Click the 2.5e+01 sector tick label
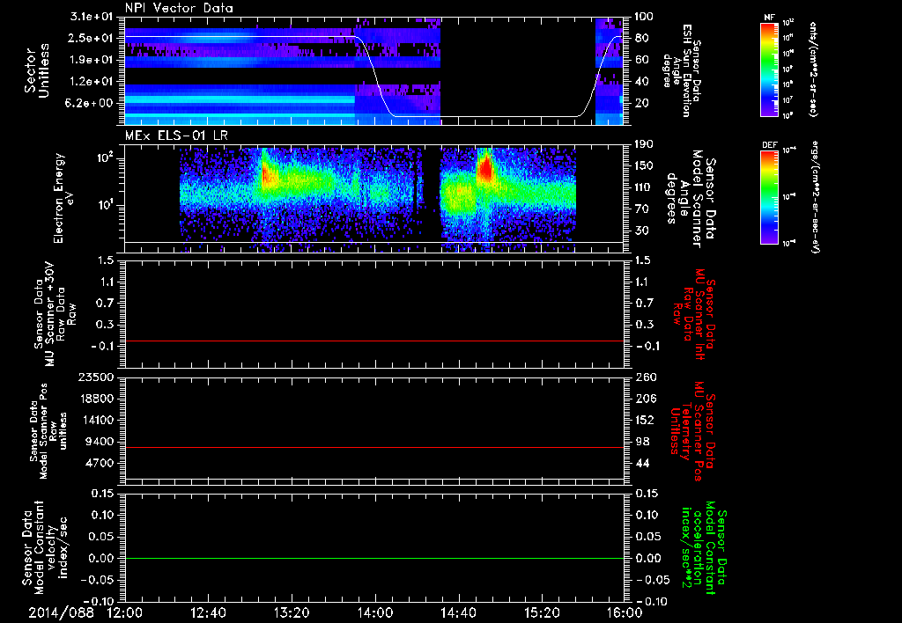This screenshot has width=902, height=623. coord(91,38)
